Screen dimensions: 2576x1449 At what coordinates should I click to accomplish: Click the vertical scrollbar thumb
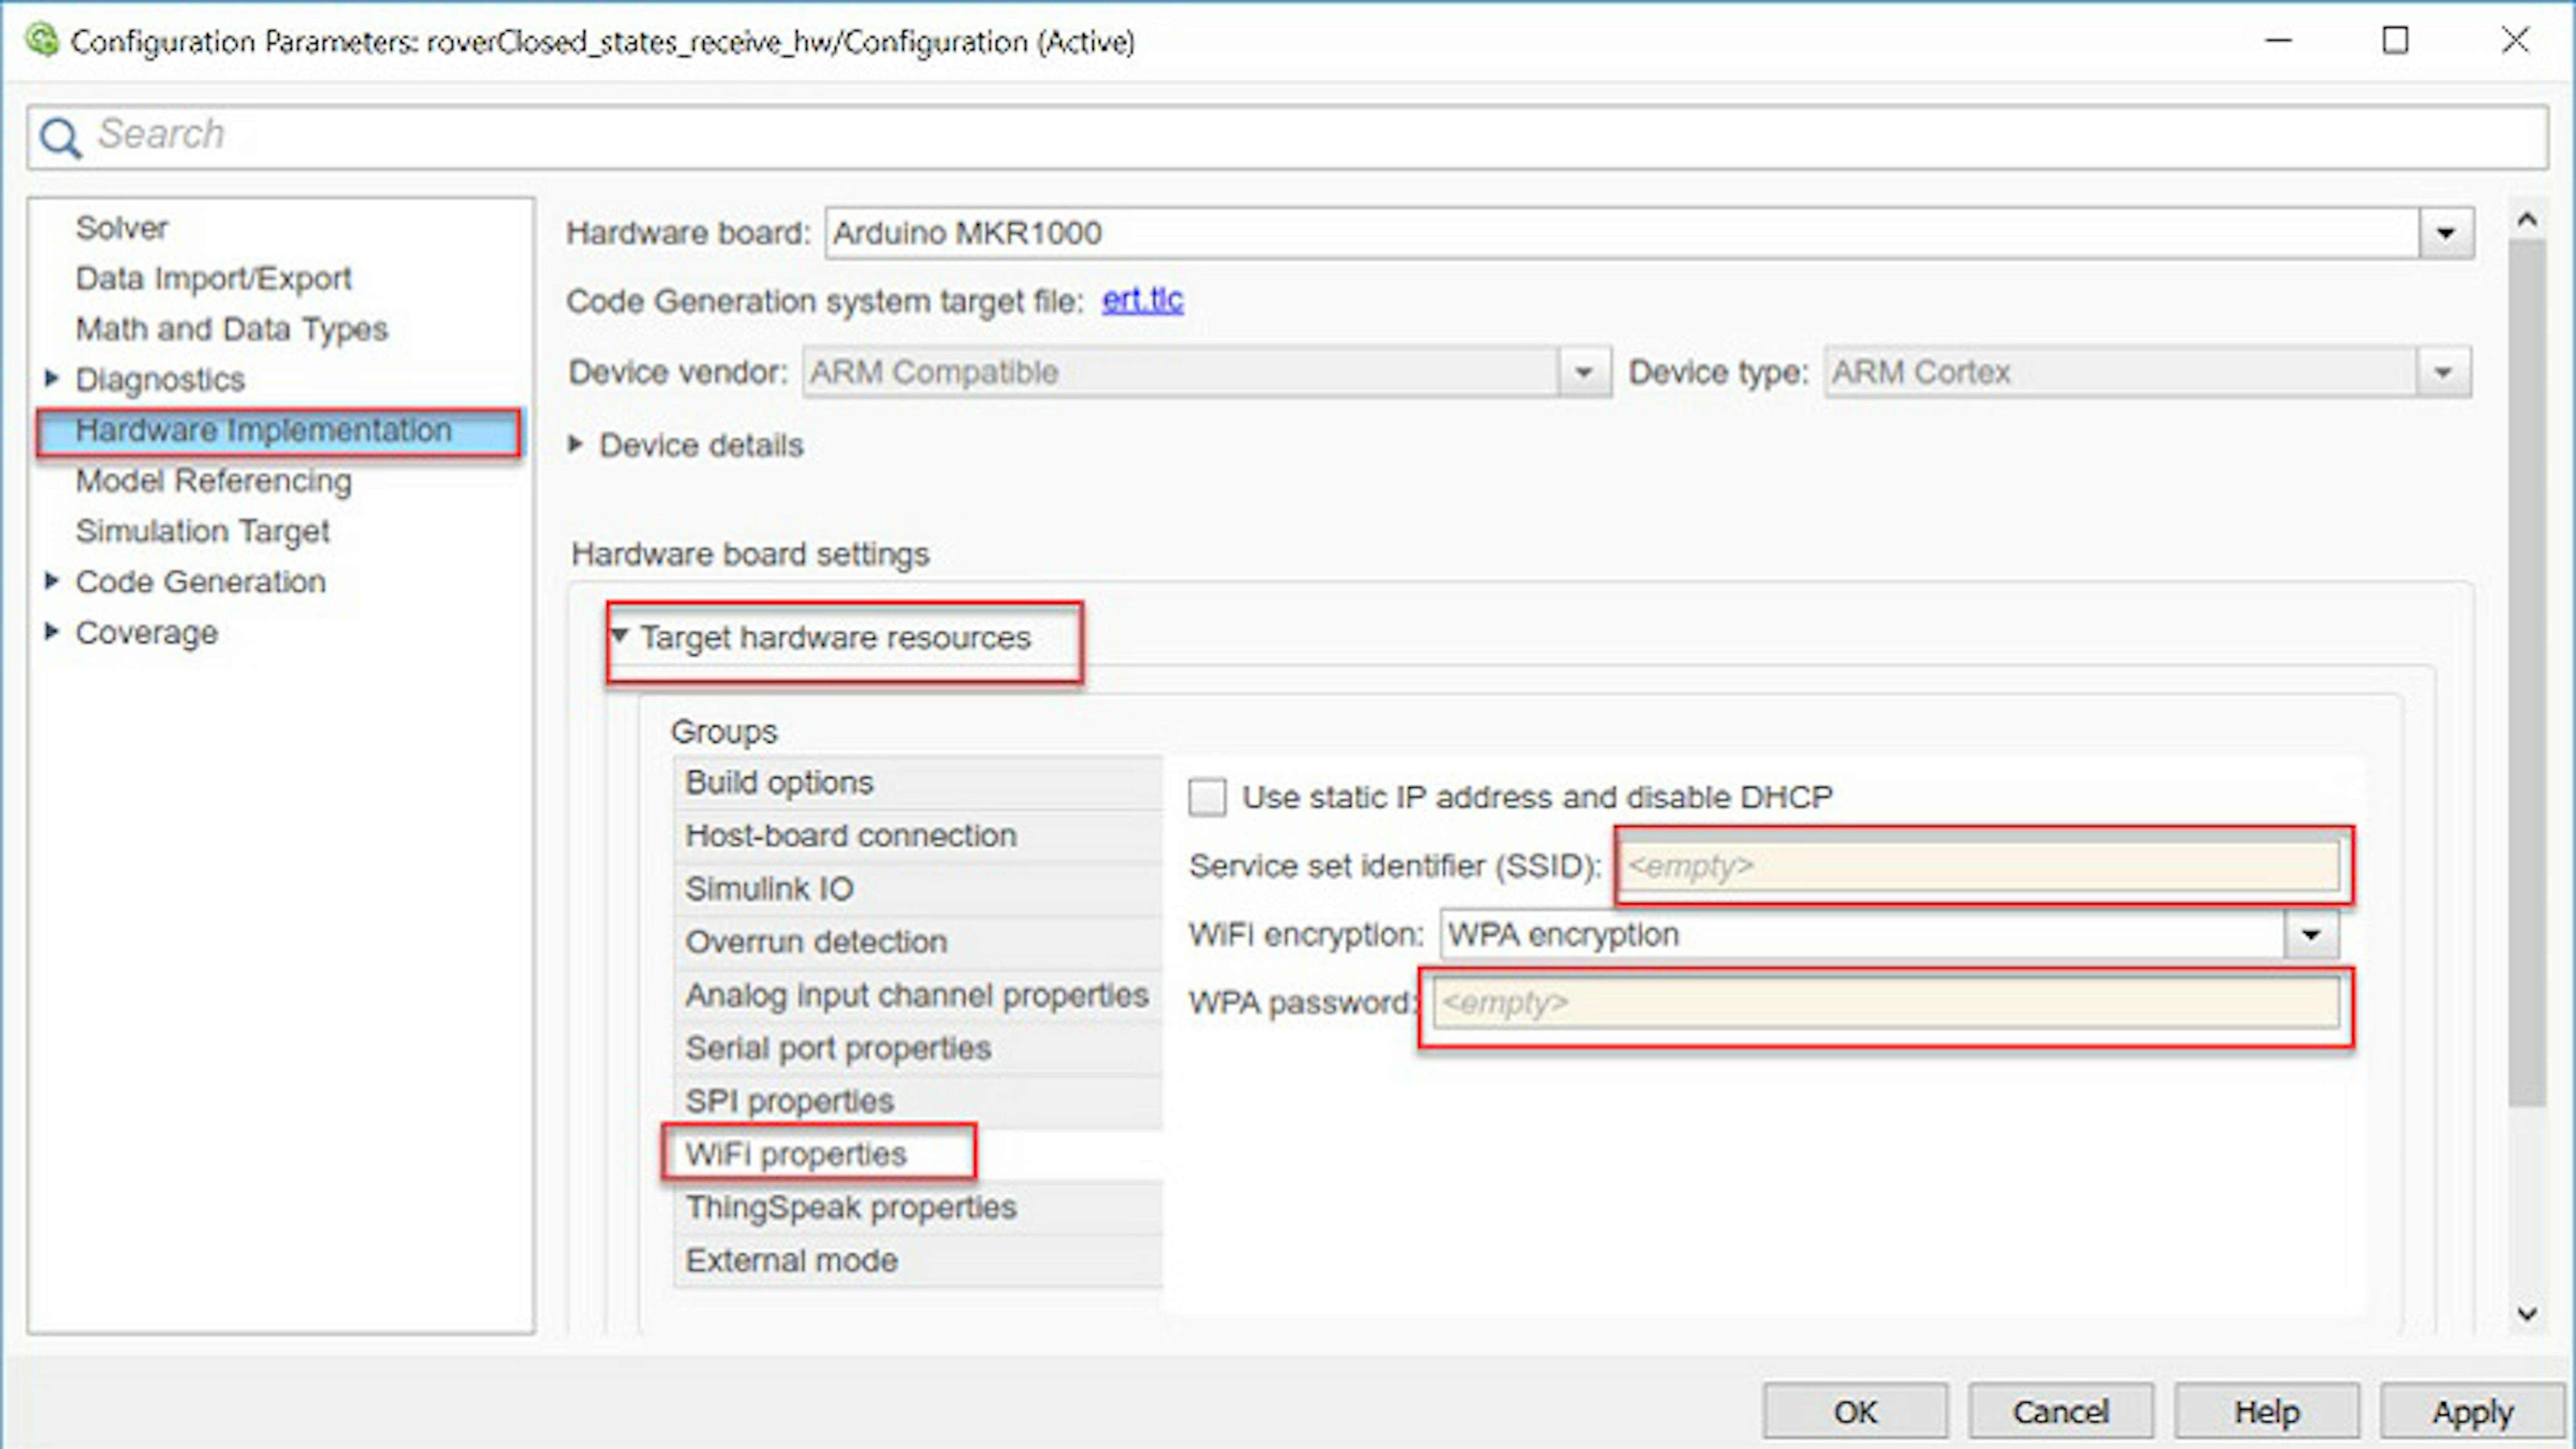[x=2527, y=673]
